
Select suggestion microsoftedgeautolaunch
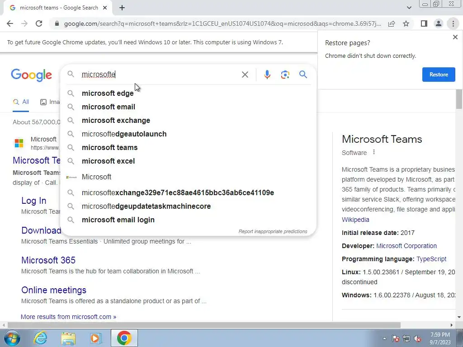coord(188,134)
